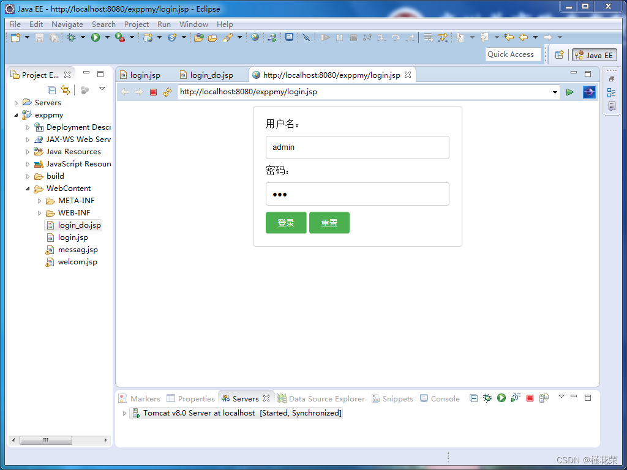Open the address bar URL dropdown
This screenshot has height=470, width=627.
[555, 92]
